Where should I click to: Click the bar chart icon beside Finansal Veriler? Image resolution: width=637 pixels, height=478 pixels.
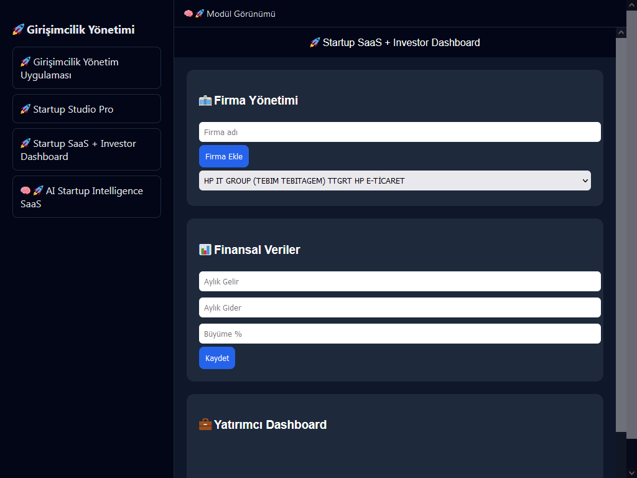point(205,250)
